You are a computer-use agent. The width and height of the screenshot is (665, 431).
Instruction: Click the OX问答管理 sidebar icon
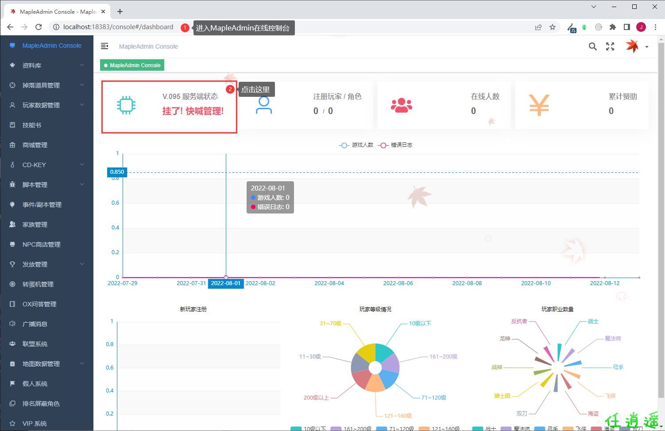coord(12,304)
